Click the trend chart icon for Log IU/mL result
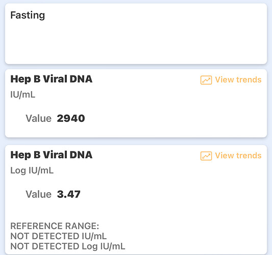Screen dimensions: 272x255 pyautogui.click(x=206, y=156)
